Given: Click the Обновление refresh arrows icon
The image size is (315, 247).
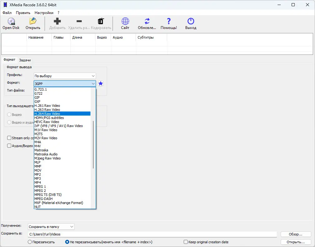Looking at the screenshot, I should 147,21.
